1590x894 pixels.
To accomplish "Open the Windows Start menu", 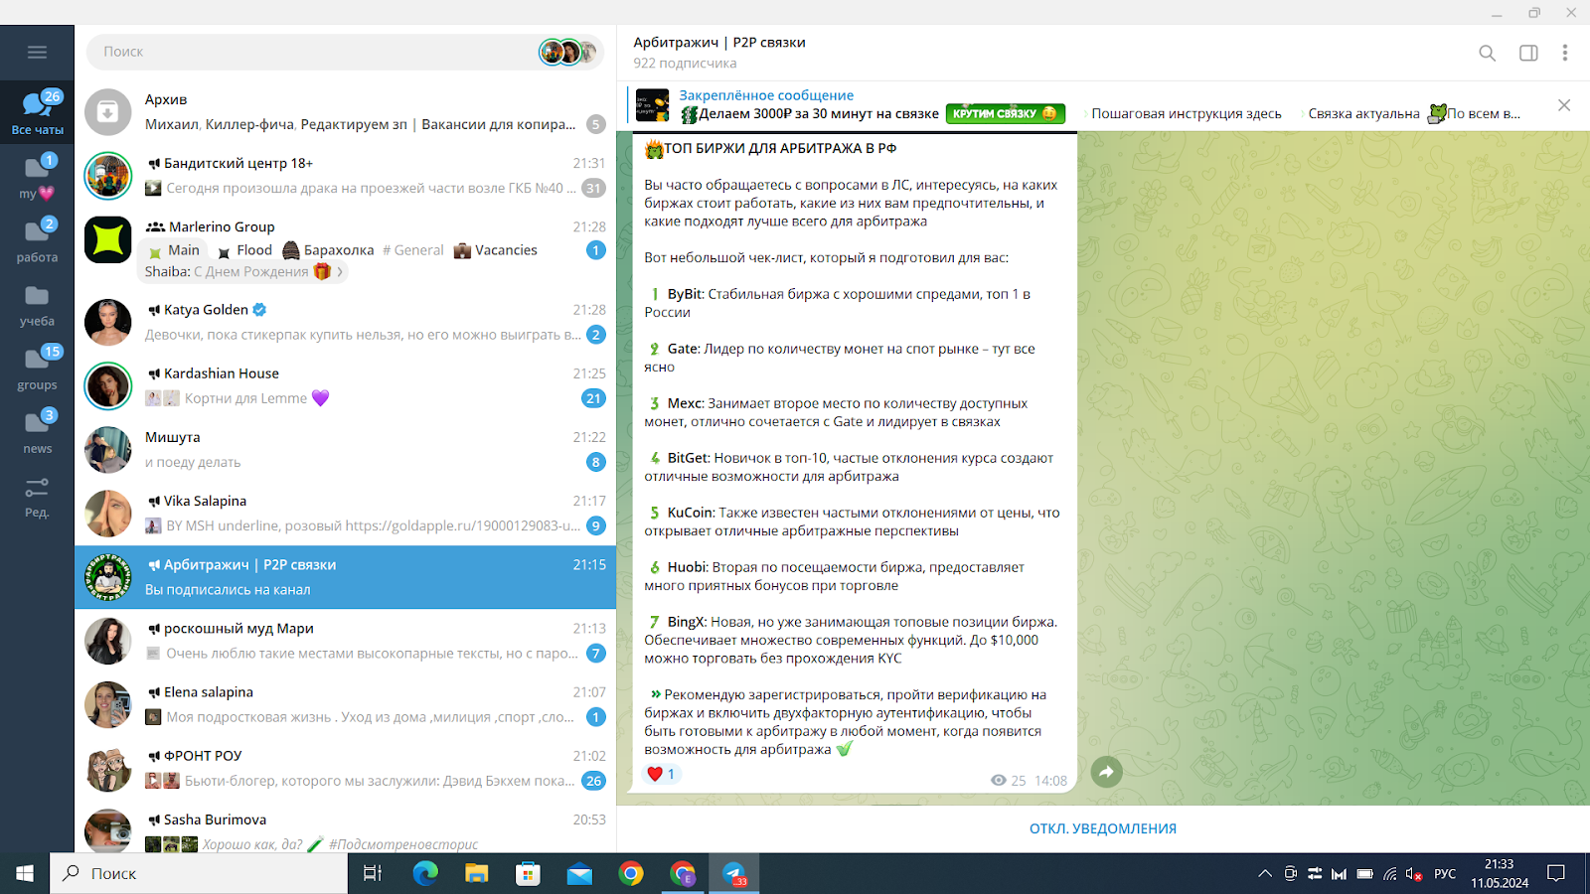I will [25, 873].
